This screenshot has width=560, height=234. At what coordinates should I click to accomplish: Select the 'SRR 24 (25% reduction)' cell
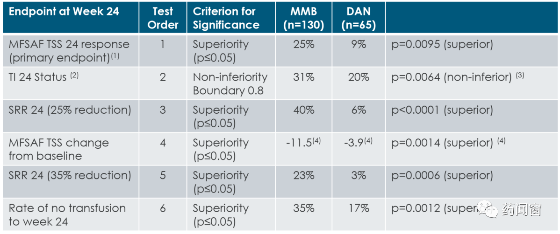point(70,110)
